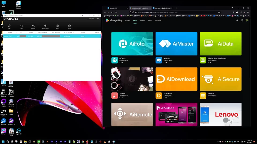Click the Connect share icon
This screenshot has width=257, height=144.
(x=33, y=26)
